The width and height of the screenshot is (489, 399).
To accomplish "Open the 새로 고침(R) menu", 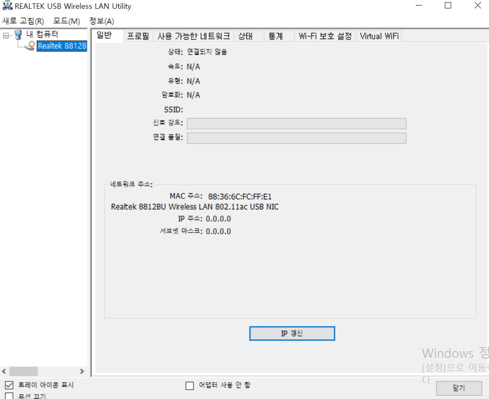I will pos(23,21).
